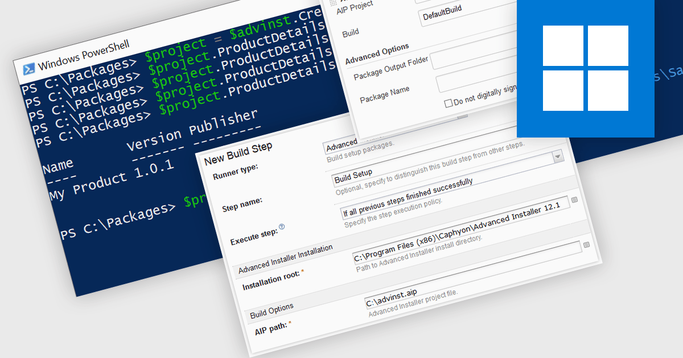
Task: Click the parameter icon right of Execute step field
Action: [x=574, y=199]
